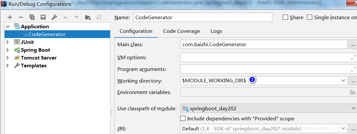Select Templates label in tree
Screen dimensions: 357x134
pyautogui.click(x=34, y=66)
